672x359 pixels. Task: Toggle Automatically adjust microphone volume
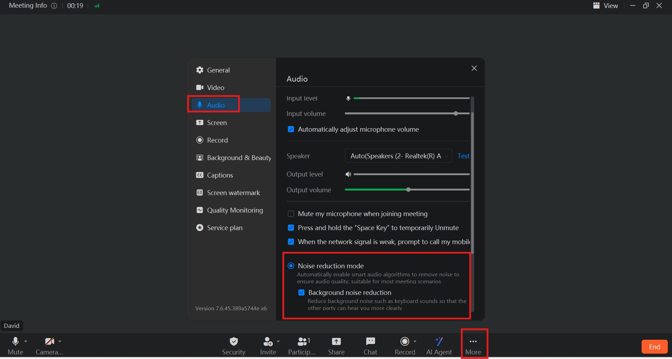coord(291,129)
